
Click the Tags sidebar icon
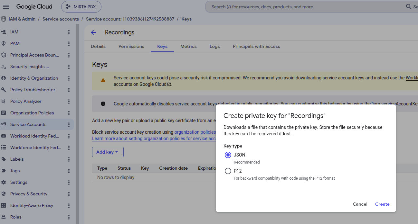tap(4, 171)
